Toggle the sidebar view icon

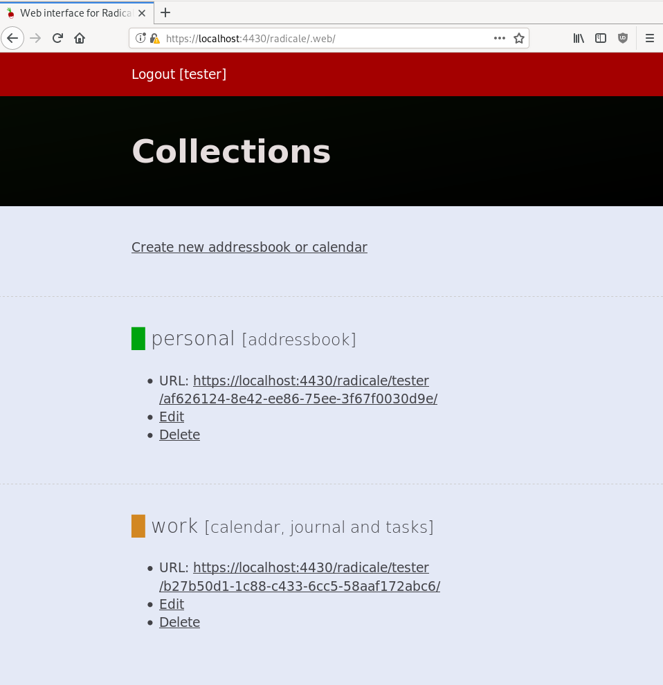click(x=601, y=39)
